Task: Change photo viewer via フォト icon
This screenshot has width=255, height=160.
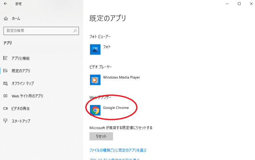Action: click(95, 49)
